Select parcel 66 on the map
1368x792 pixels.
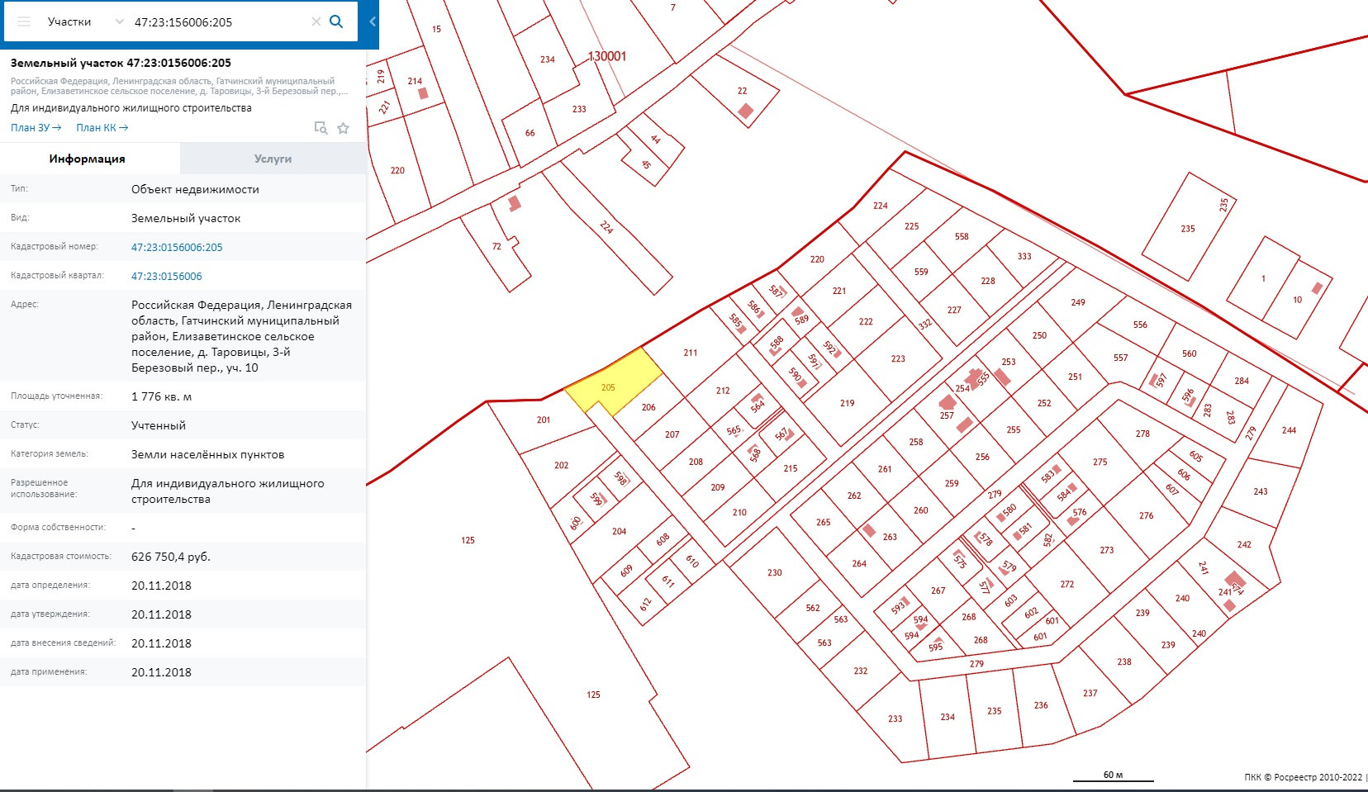click(x=530, y=132)
